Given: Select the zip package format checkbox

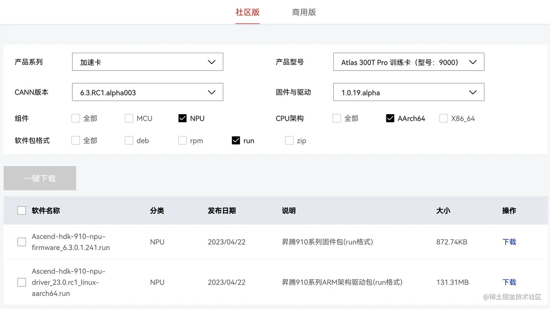Looking at the screenshot, I should pos(289,140).
